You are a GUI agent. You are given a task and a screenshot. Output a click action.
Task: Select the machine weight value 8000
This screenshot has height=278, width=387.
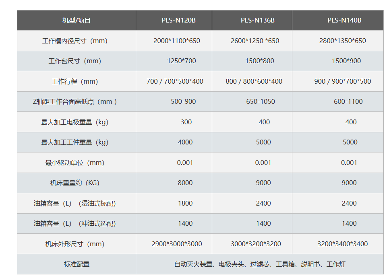185,183
